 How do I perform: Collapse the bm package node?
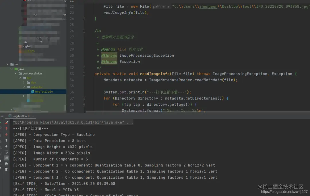point(20,78)
